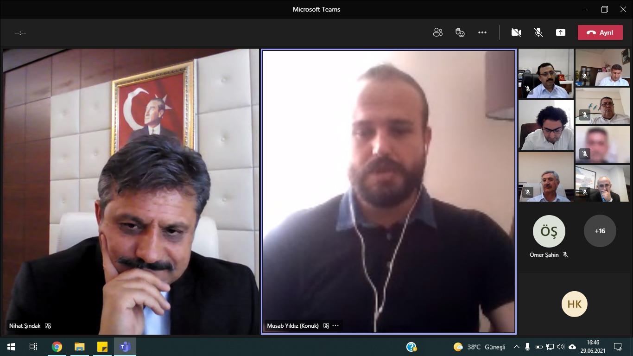Image resolution: width=633 pixels, height=356 pixels.
Task: Share content with the share tray icon
Action: click(561, 32)
